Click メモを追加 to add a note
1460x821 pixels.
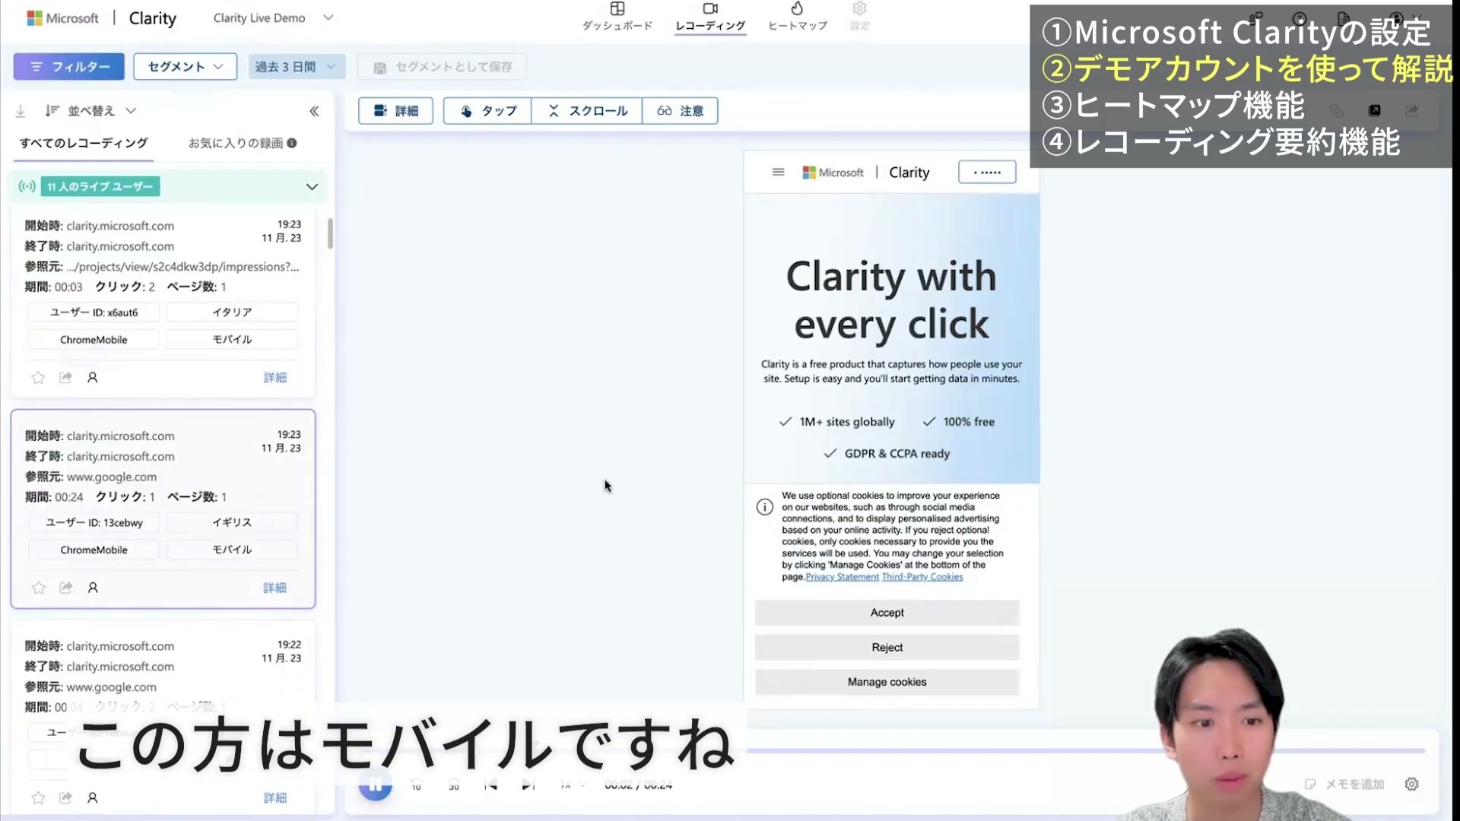(1344, 785)
